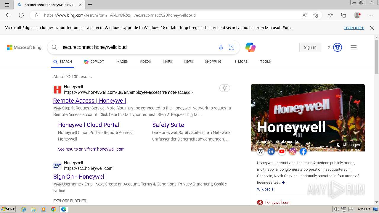Open Honeywell Instagram icon
Image resolution: width=379 pixels, height=213 pixels.
coord(293,151)
